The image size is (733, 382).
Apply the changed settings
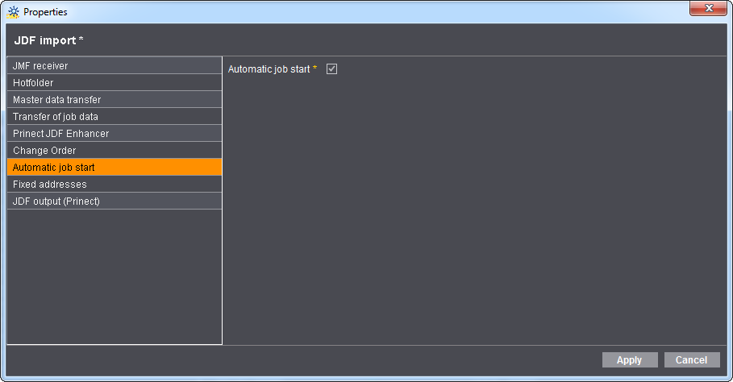pos(630,359)
